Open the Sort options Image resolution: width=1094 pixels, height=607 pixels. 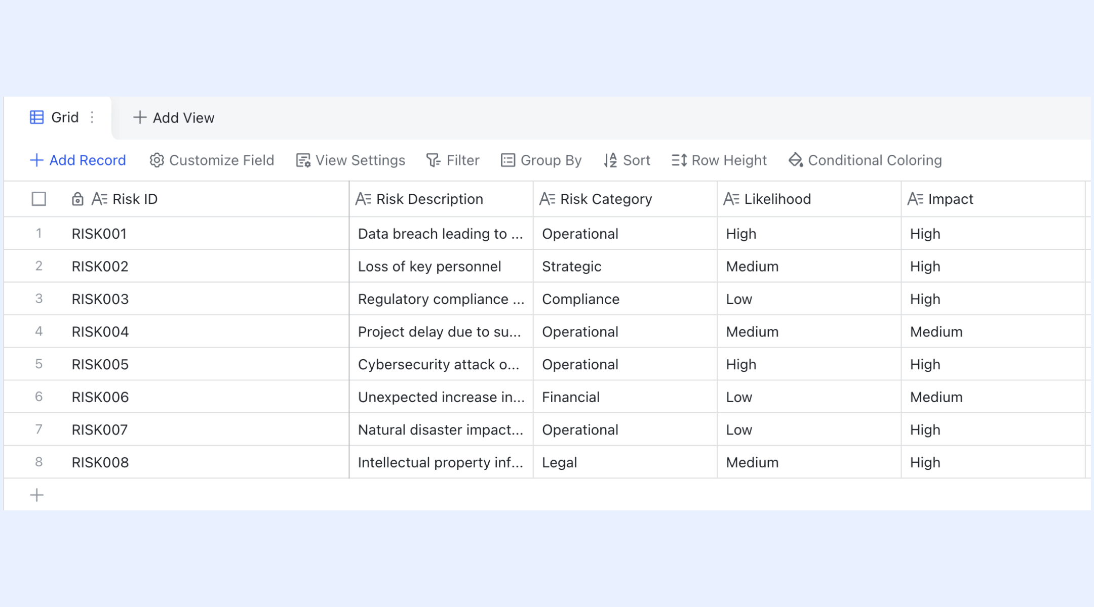(627, 160)
